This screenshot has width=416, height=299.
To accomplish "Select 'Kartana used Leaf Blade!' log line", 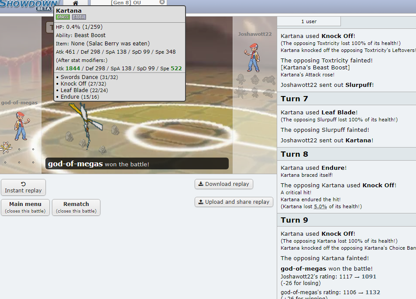I will click(319, 113).
